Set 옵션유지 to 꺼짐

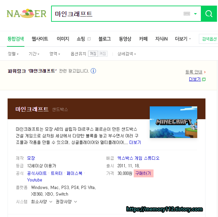tap(93, 54)
